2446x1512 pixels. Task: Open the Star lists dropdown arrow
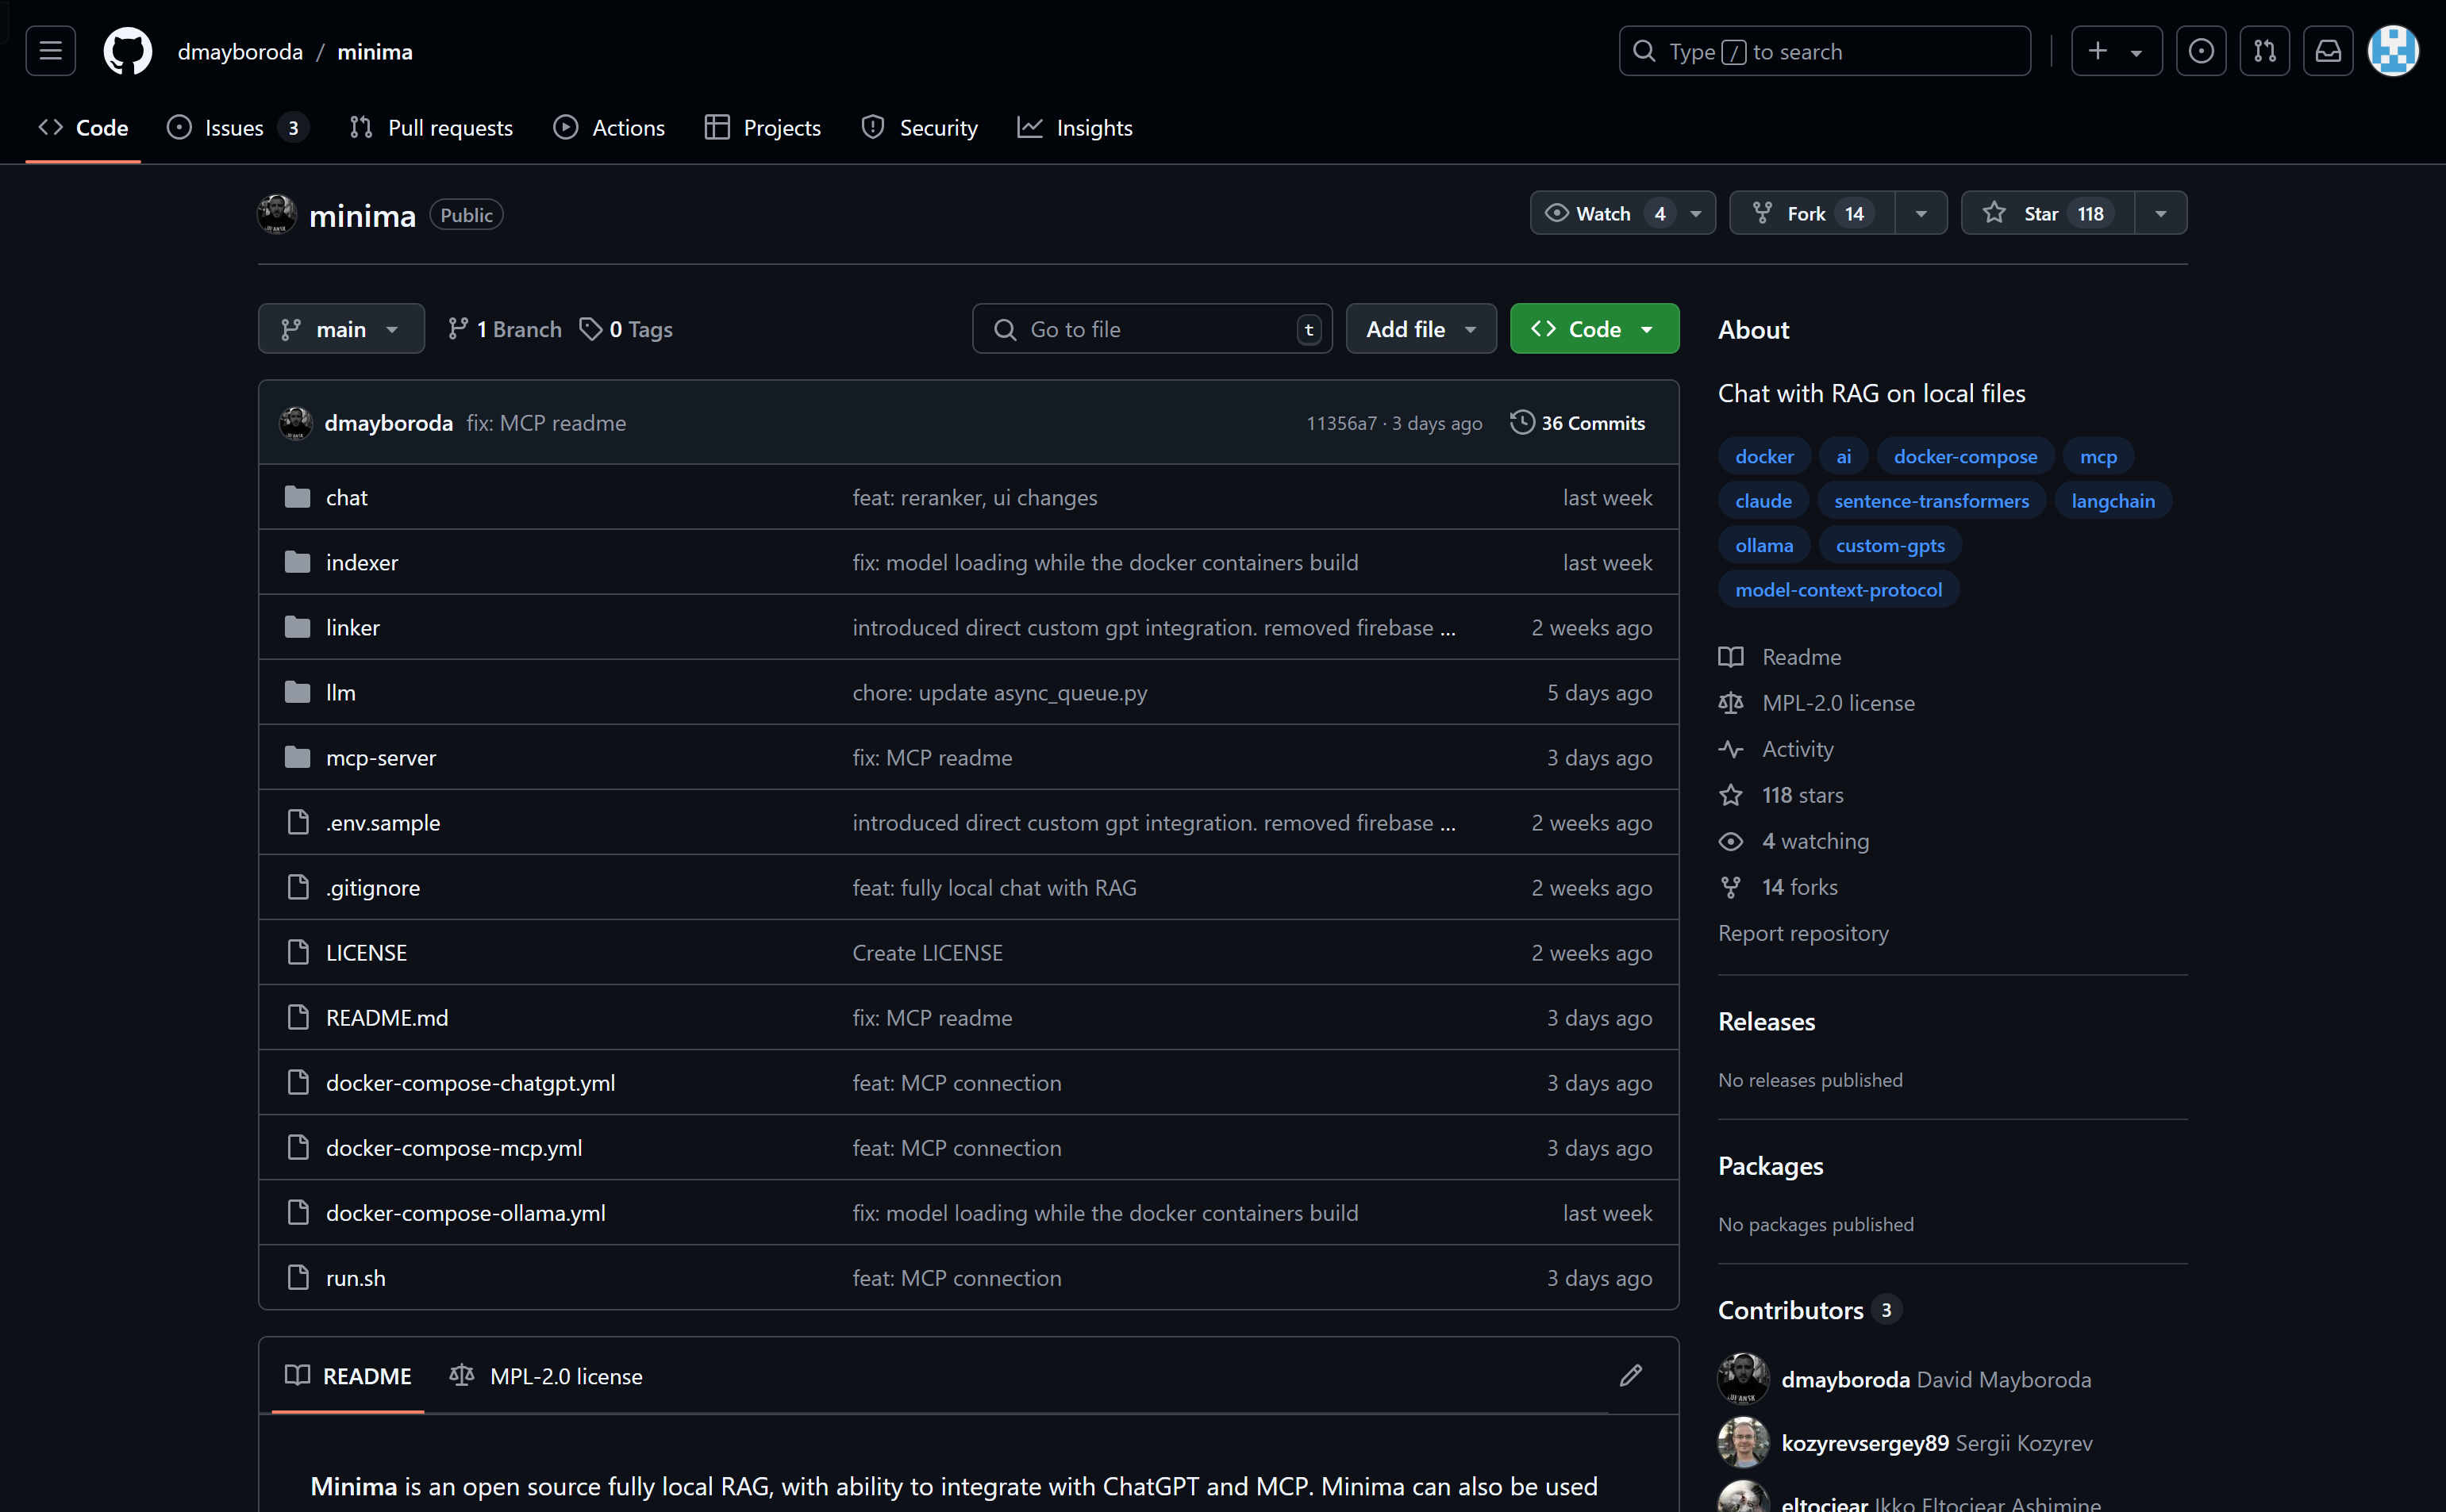click(2161, 214)
